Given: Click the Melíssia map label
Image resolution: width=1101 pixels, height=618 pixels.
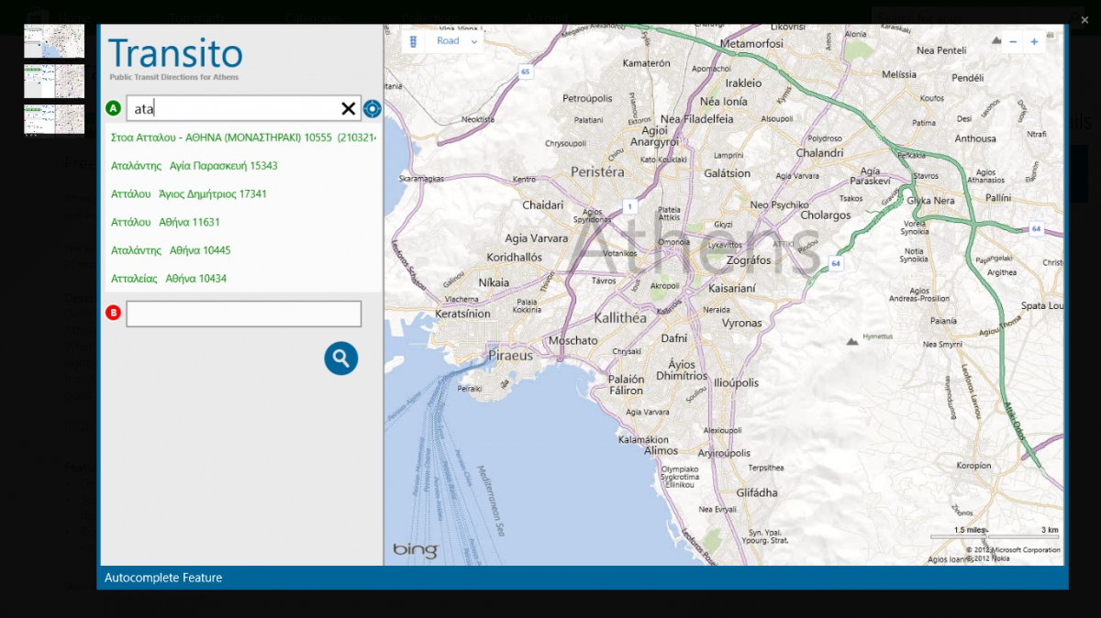Looking at the screenshot, I should [x=899, y=74].
